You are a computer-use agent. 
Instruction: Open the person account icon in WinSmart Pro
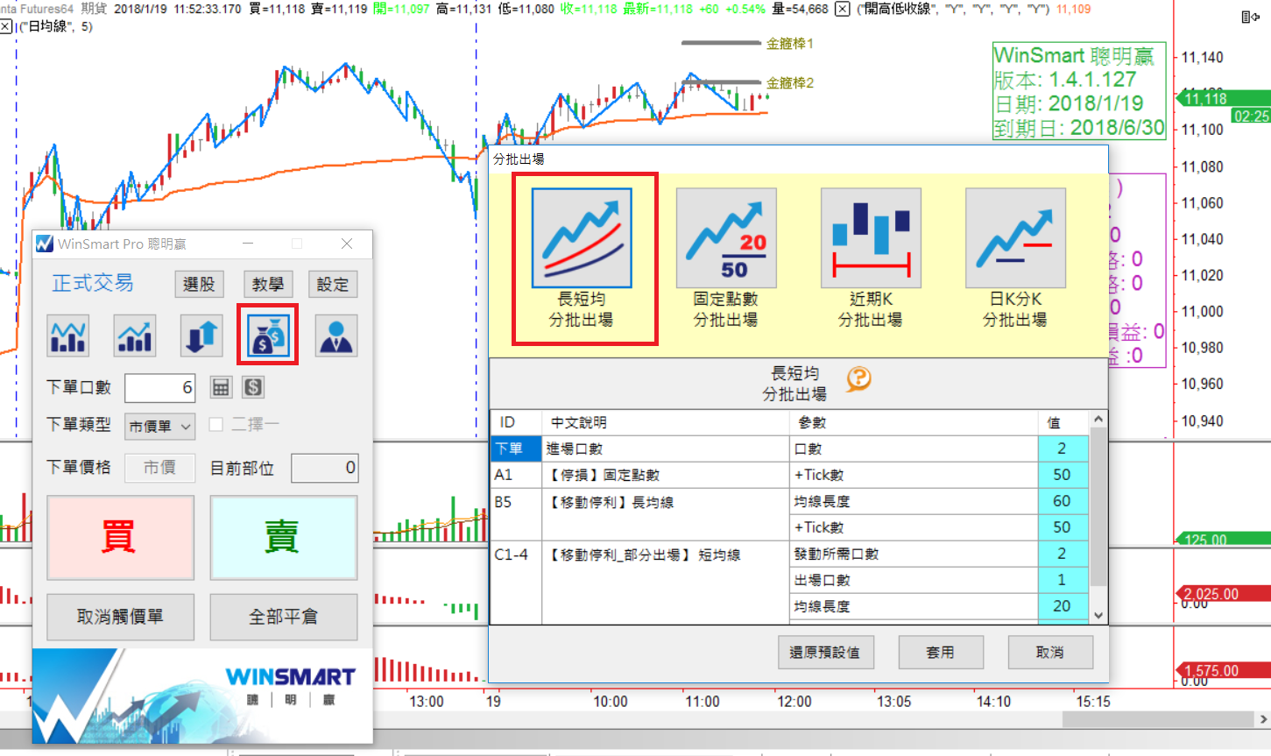[336, 336]
